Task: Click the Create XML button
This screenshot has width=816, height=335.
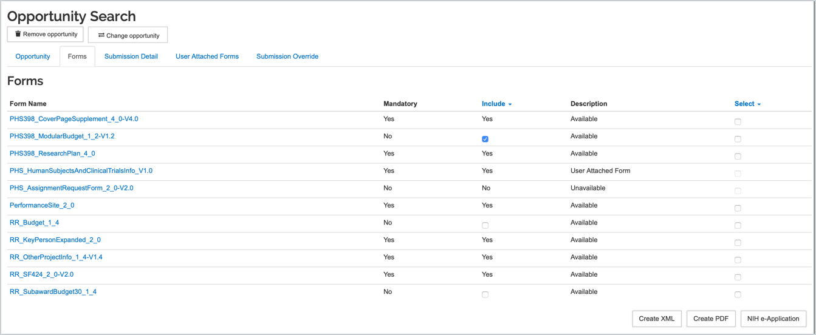Action: coord(657,319)
